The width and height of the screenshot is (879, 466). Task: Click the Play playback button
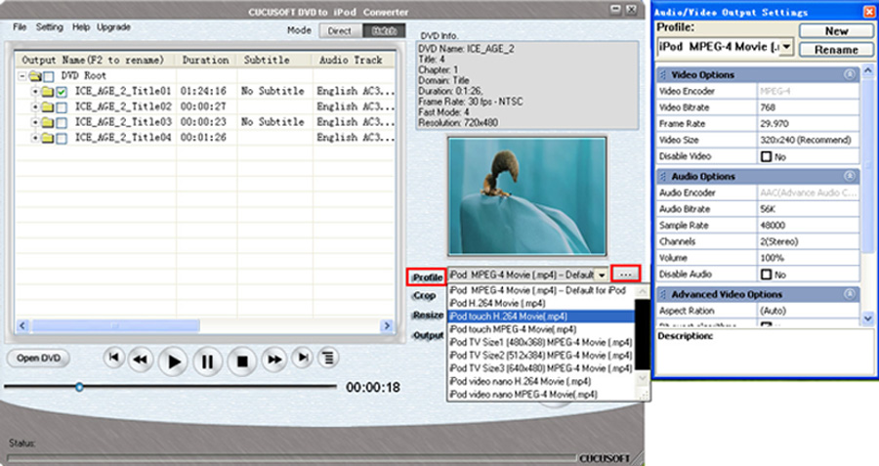(x=173, y=361)
